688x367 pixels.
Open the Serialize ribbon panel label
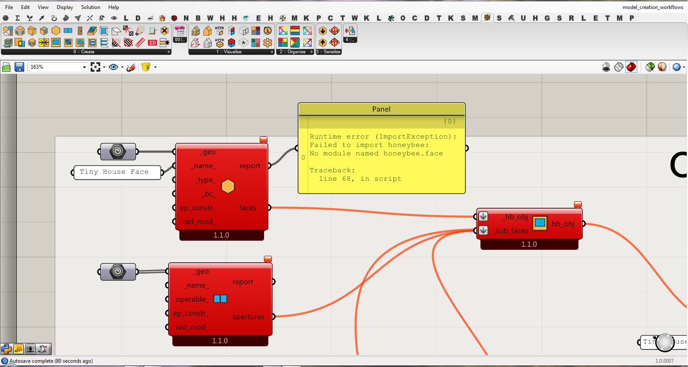pos(329,52)
